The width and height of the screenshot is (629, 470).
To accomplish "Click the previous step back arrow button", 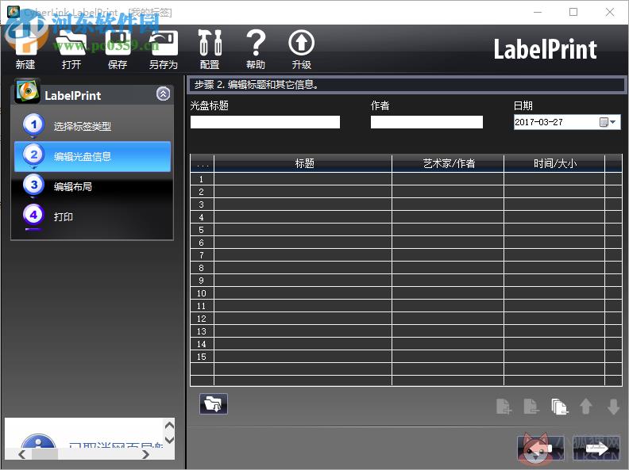I will pos(540,448).
